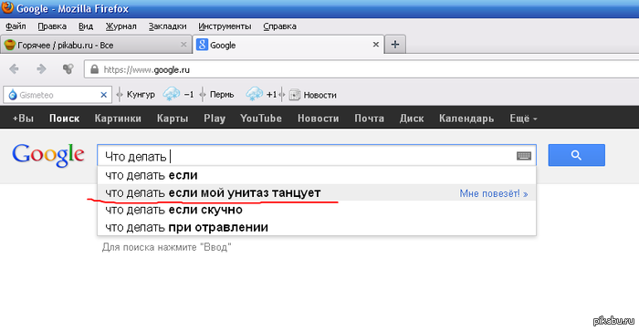Click the pikabu tab favicon

pos(10,45)
